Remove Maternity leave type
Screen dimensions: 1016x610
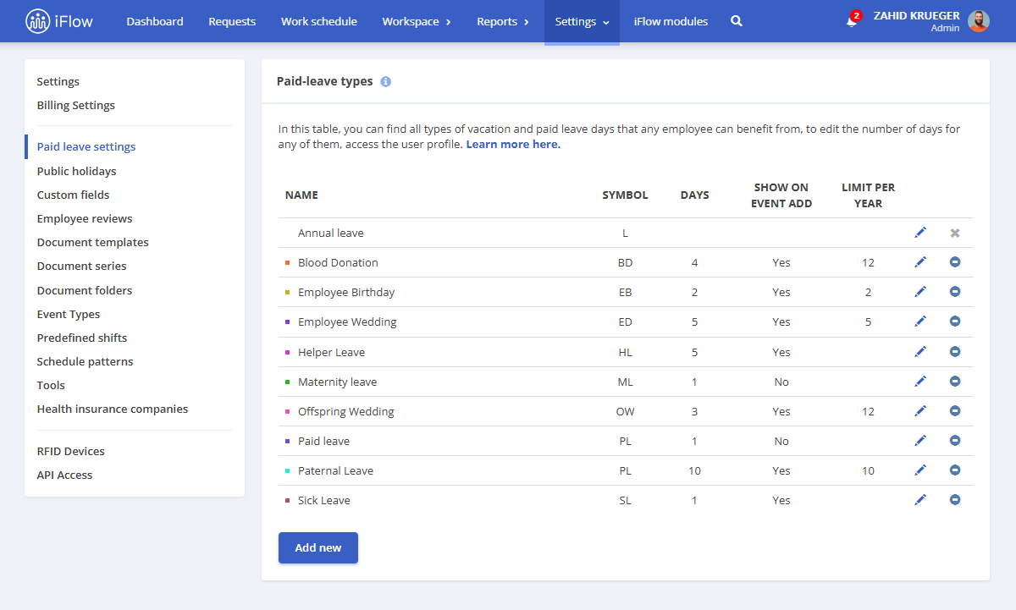coord(955,382)
